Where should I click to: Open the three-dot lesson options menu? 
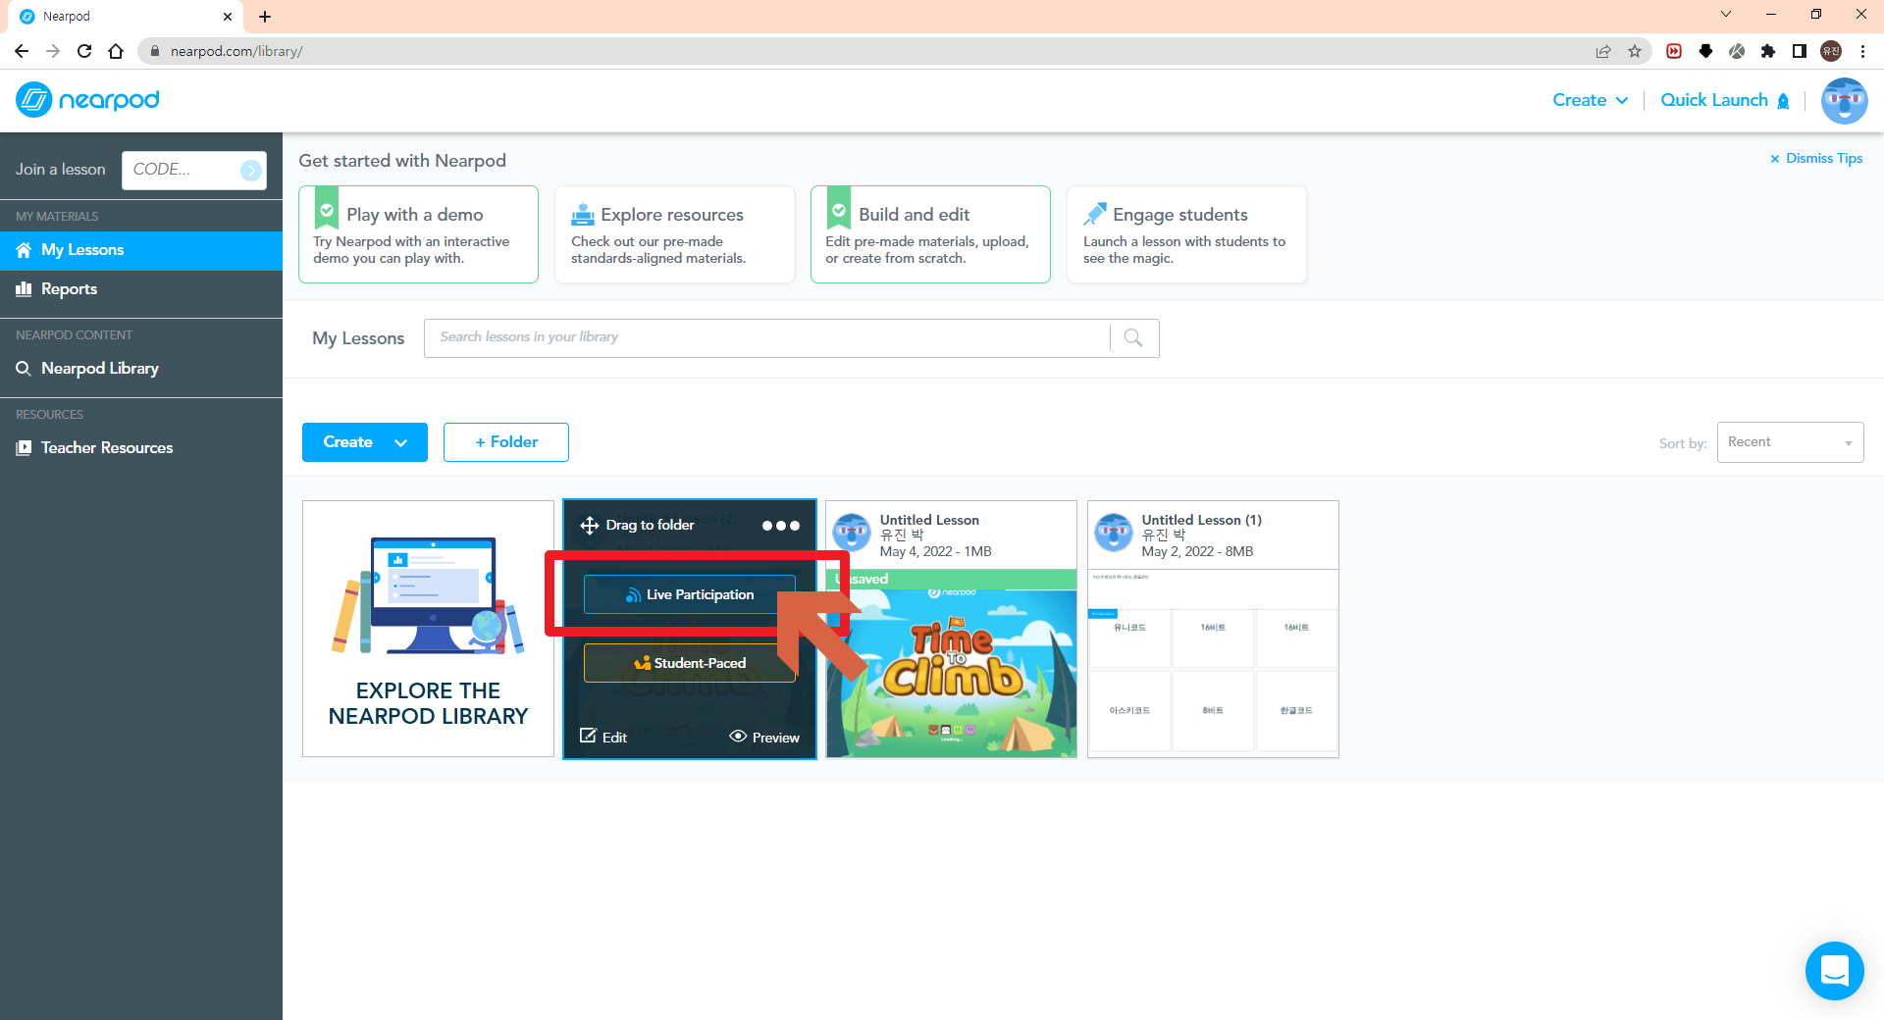[x=781, y=526]
